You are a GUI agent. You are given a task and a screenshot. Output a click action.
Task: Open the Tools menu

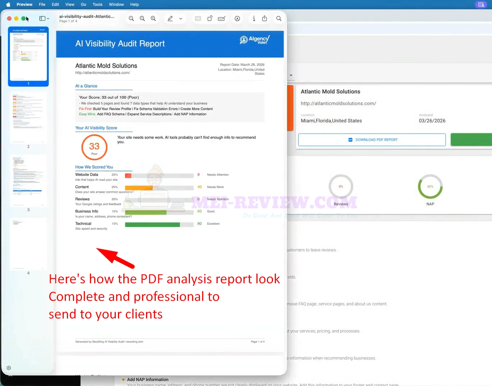click(x=97, y=4)
